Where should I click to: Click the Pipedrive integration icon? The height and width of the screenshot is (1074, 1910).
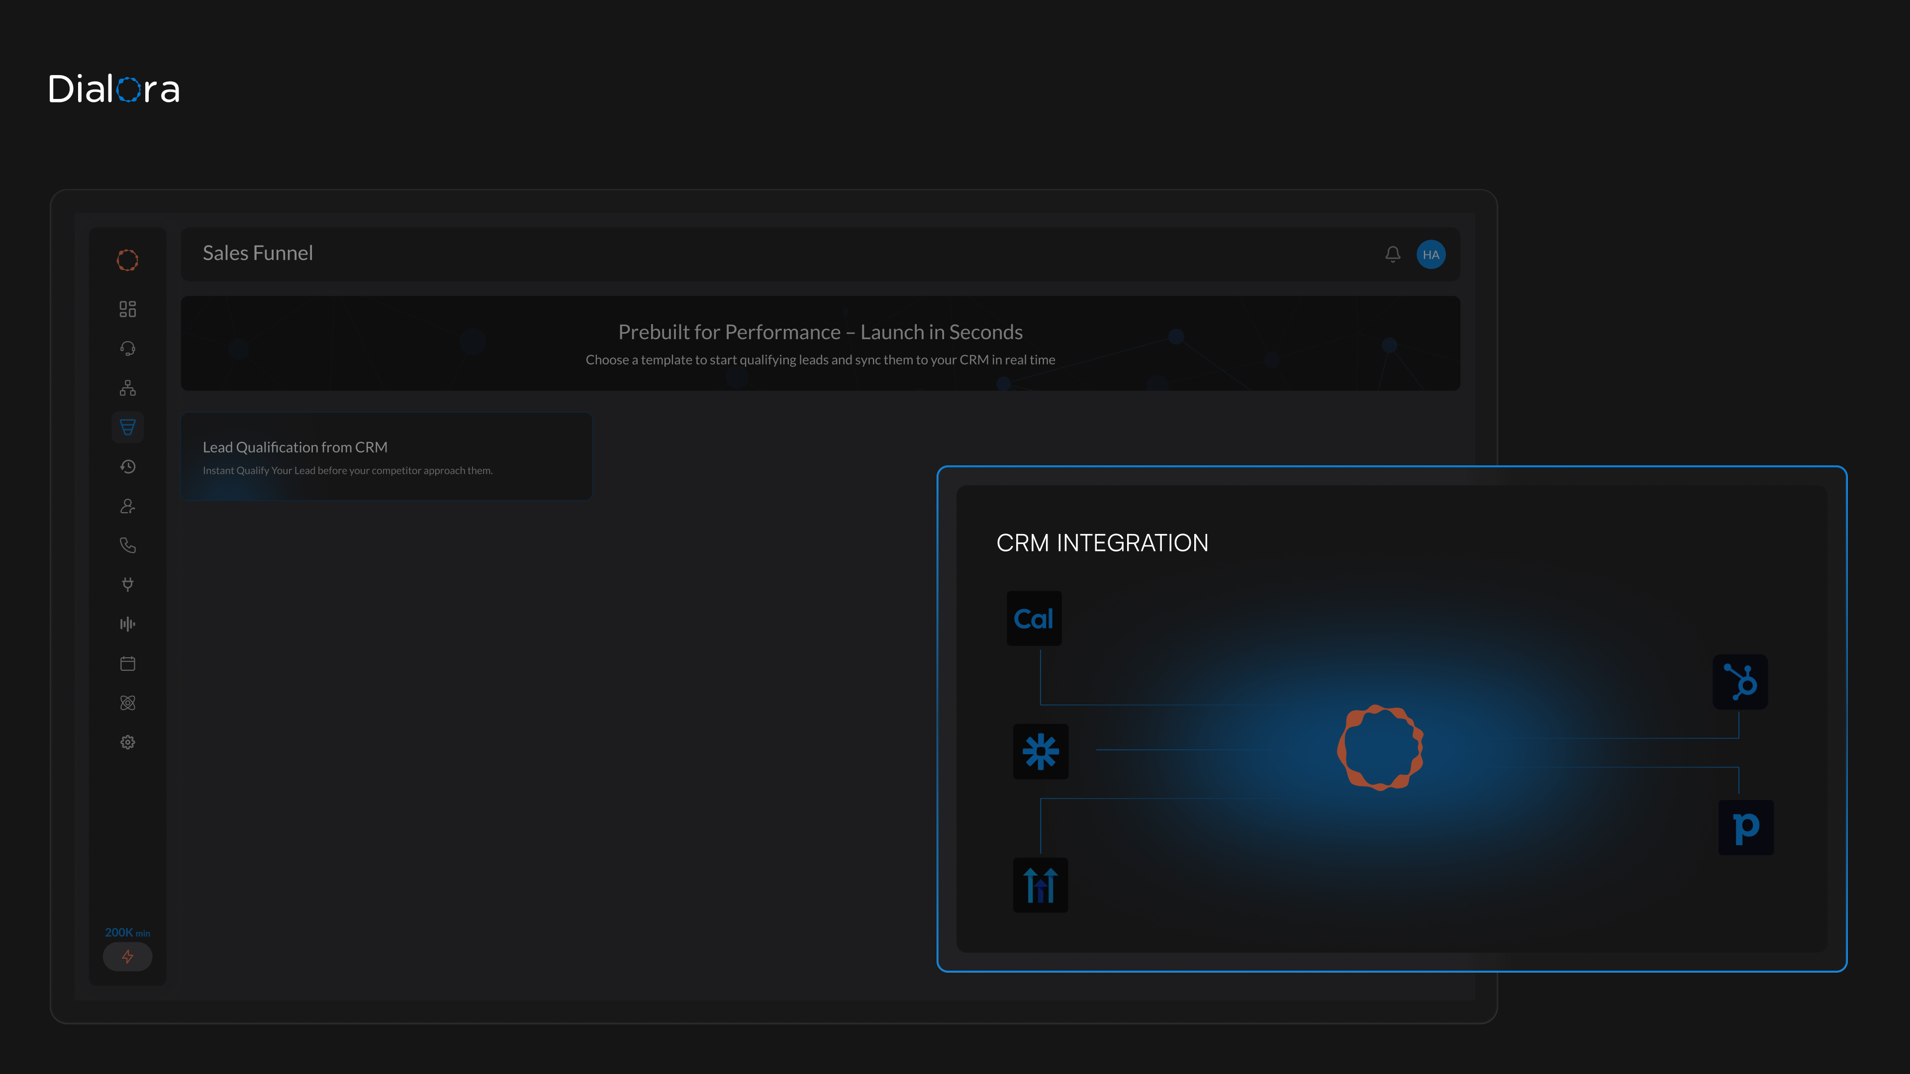point(1745,827)
